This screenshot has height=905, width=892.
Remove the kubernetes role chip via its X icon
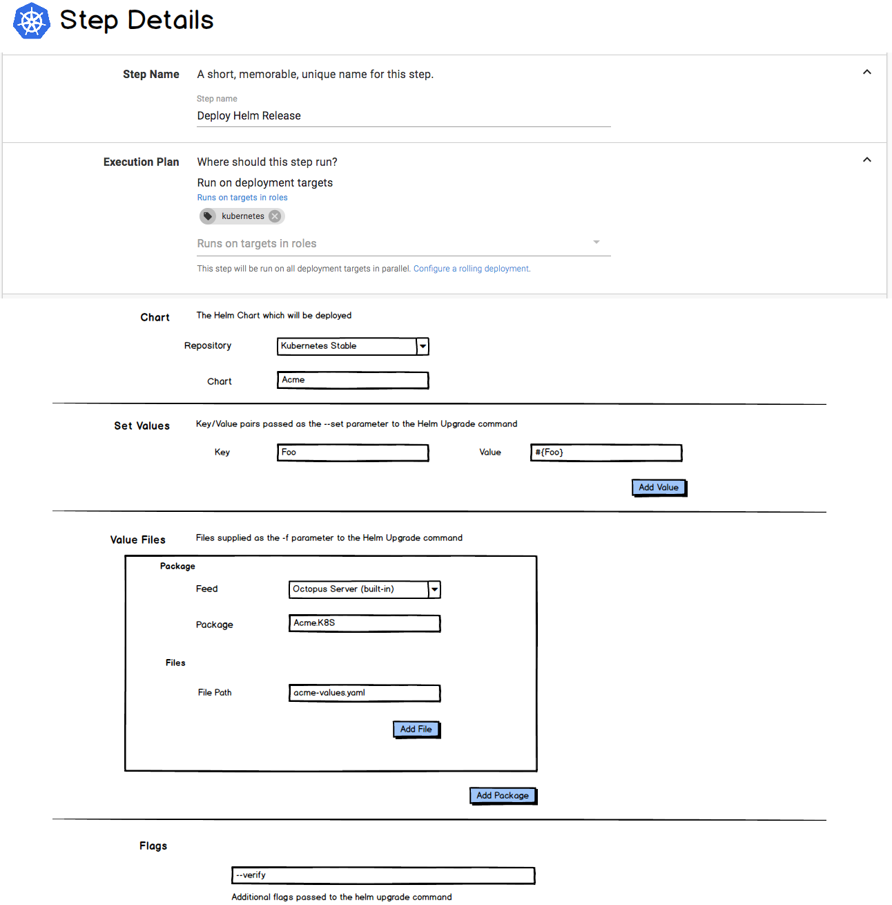click(275, 216)
